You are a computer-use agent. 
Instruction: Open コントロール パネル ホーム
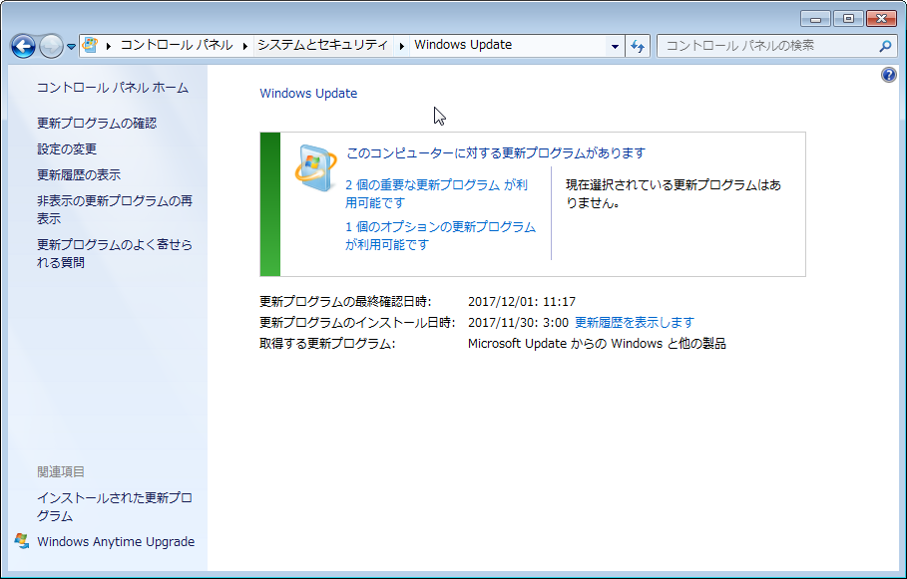pyautogui.click(x=113, y=88)
